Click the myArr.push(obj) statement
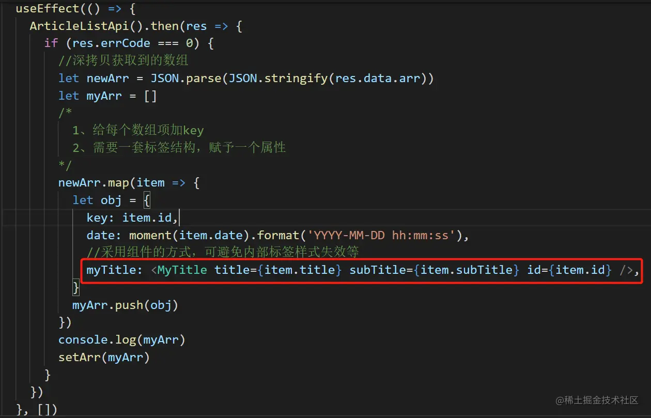 [x=125, y=305]
